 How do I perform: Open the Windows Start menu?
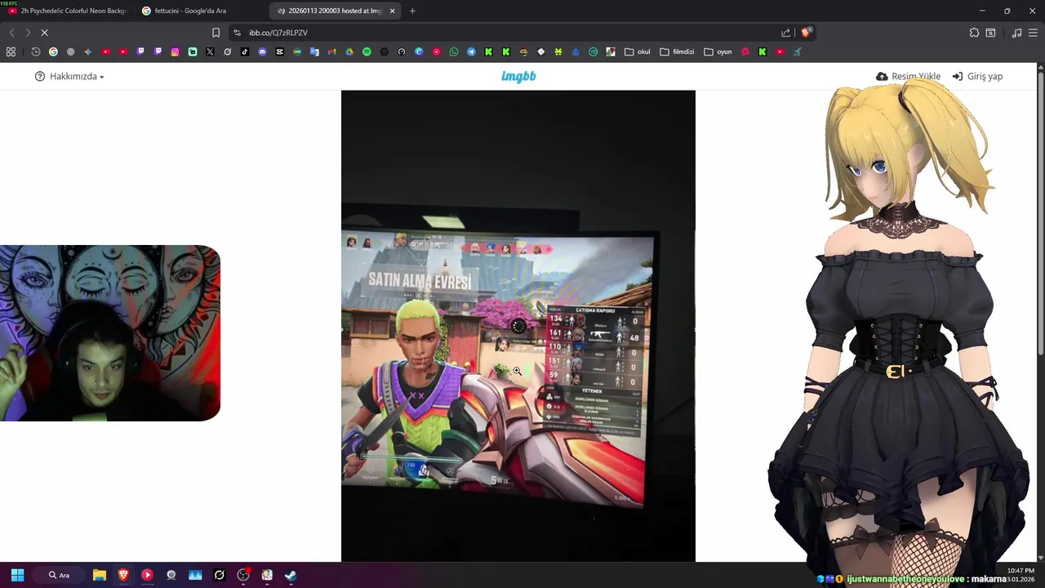[x=17, y=575]
